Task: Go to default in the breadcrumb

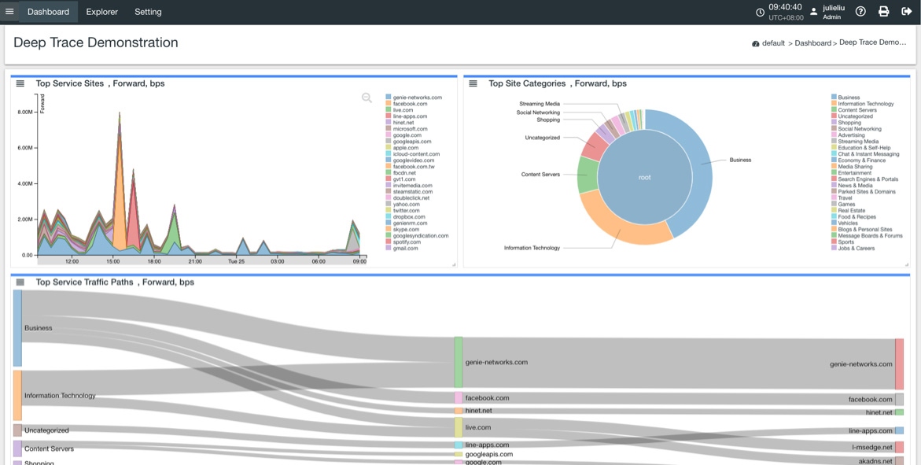Action: tap(773, 43)
